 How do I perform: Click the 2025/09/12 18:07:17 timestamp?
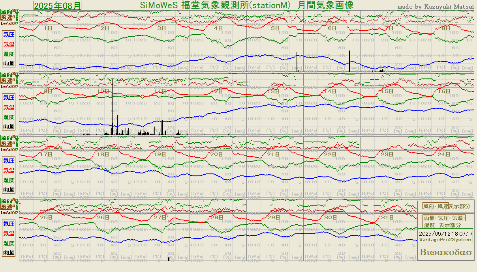coord(445,234)
